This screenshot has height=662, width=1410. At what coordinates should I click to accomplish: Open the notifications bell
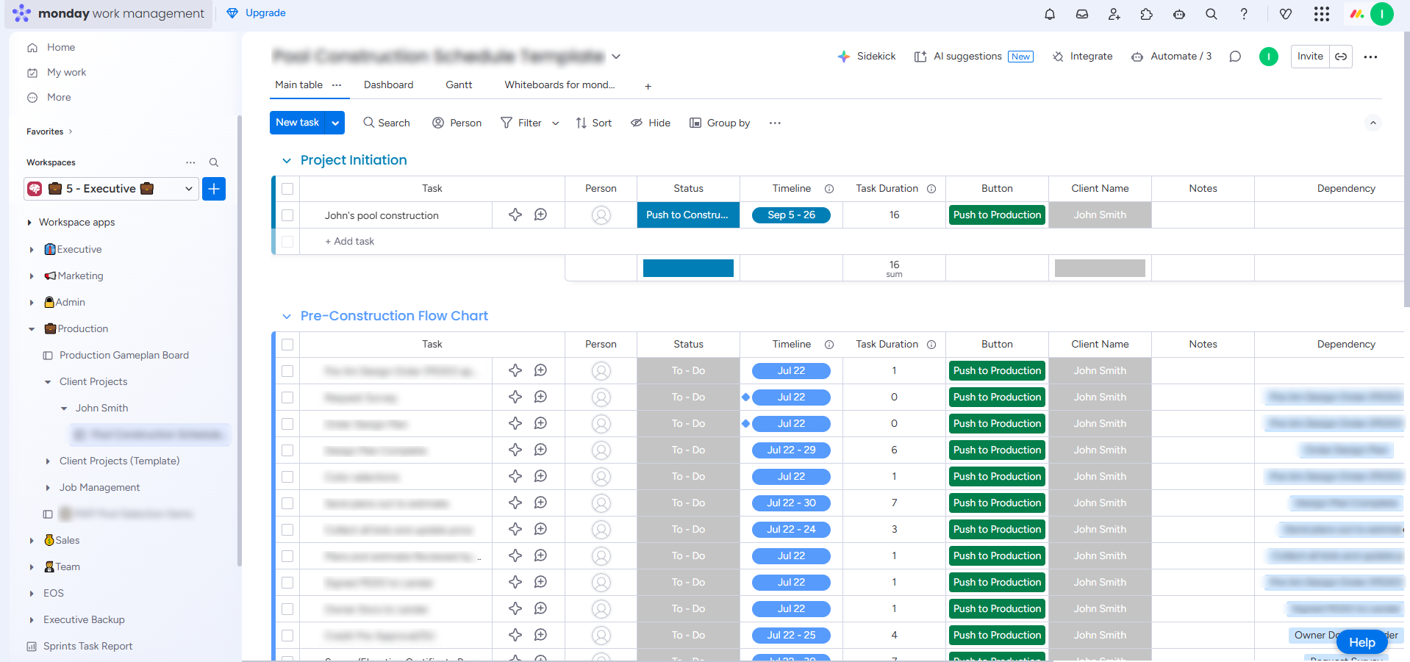pos(1050,14)
